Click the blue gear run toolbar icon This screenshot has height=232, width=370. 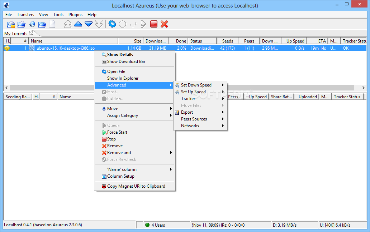[x=112, y=24]
